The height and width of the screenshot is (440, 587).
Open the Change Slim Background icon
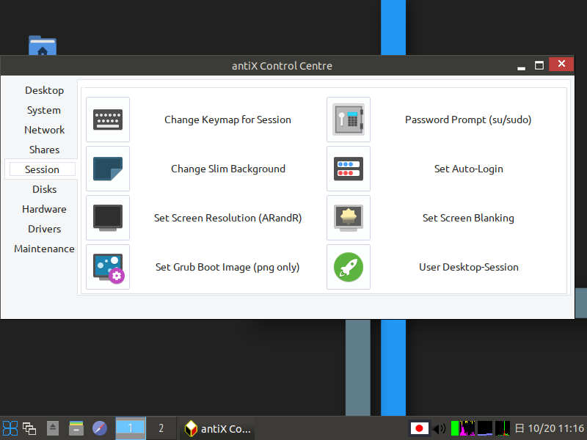(x=108, y=169)
